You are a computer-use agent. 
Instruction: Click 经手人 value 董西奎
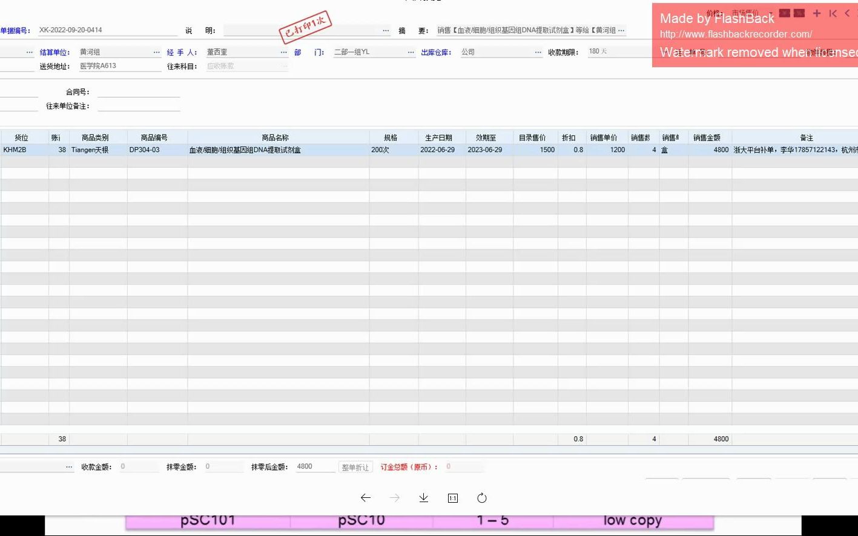tap(217, 52)
